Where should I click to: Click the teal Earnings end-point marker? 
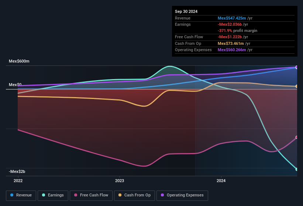pyautogui.click(x=297, y=170)
